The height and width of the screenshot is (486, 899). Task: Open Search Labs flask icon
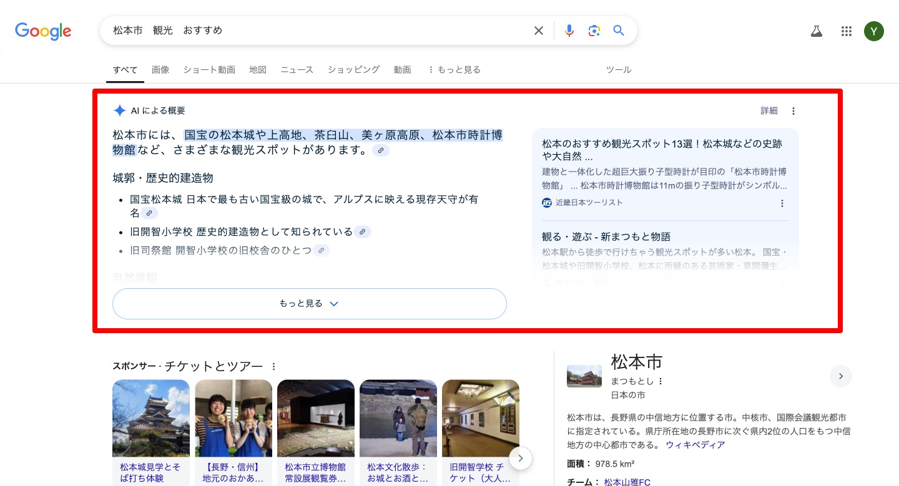[817, 31]
